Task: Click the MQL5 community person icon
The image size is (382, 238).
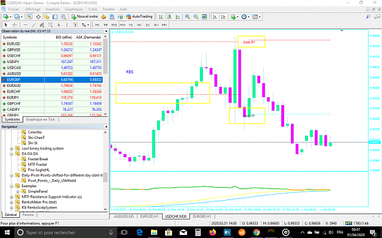Action: (112, 17)
